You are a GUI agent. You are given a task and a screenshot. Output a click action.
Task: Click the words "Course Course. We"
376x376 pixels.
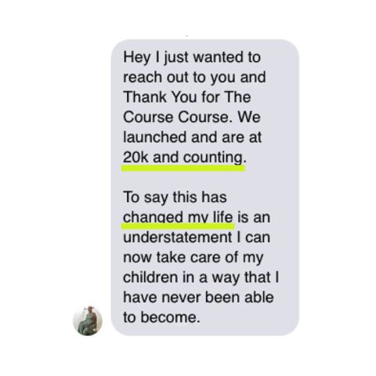click(192, 117)
